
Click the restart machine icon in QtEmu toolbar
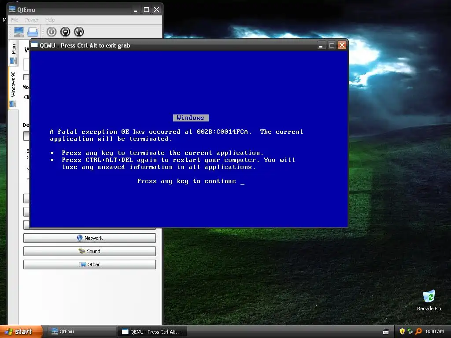pyautogui.click(x=79, y=32)
